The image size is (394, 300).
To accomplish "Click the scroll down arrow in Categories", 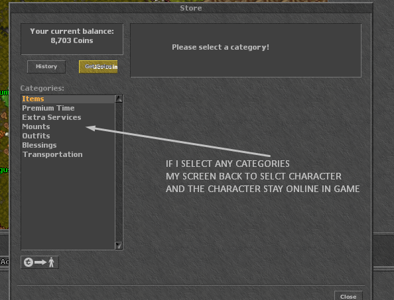I will coord(119,245).
